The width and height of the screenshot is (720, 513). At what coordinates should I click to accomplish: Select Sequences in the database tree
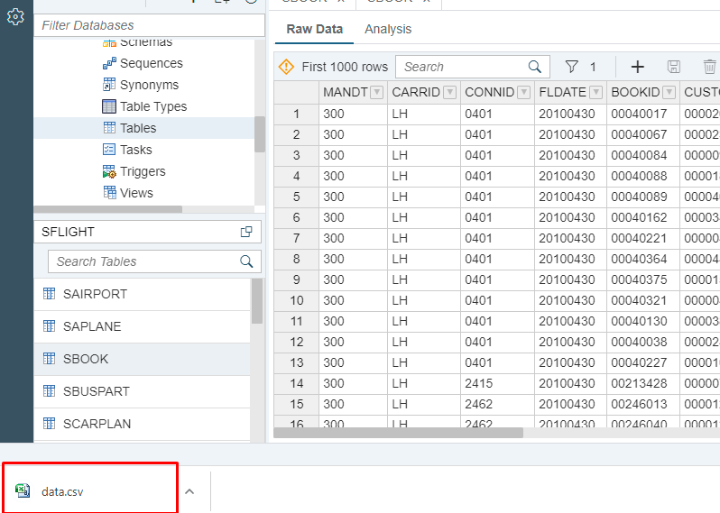click(151, 63)
